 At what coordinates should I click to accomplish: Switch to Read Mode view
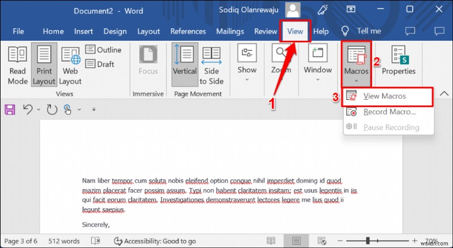click(18, 65)
